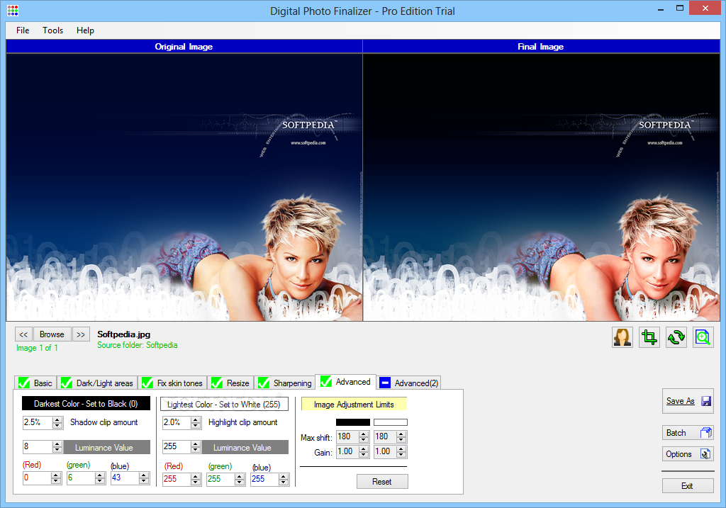The height and width of the screenshot is (508, 726).
Task: Open the Tools menu
Action: (x=52, y=30)
